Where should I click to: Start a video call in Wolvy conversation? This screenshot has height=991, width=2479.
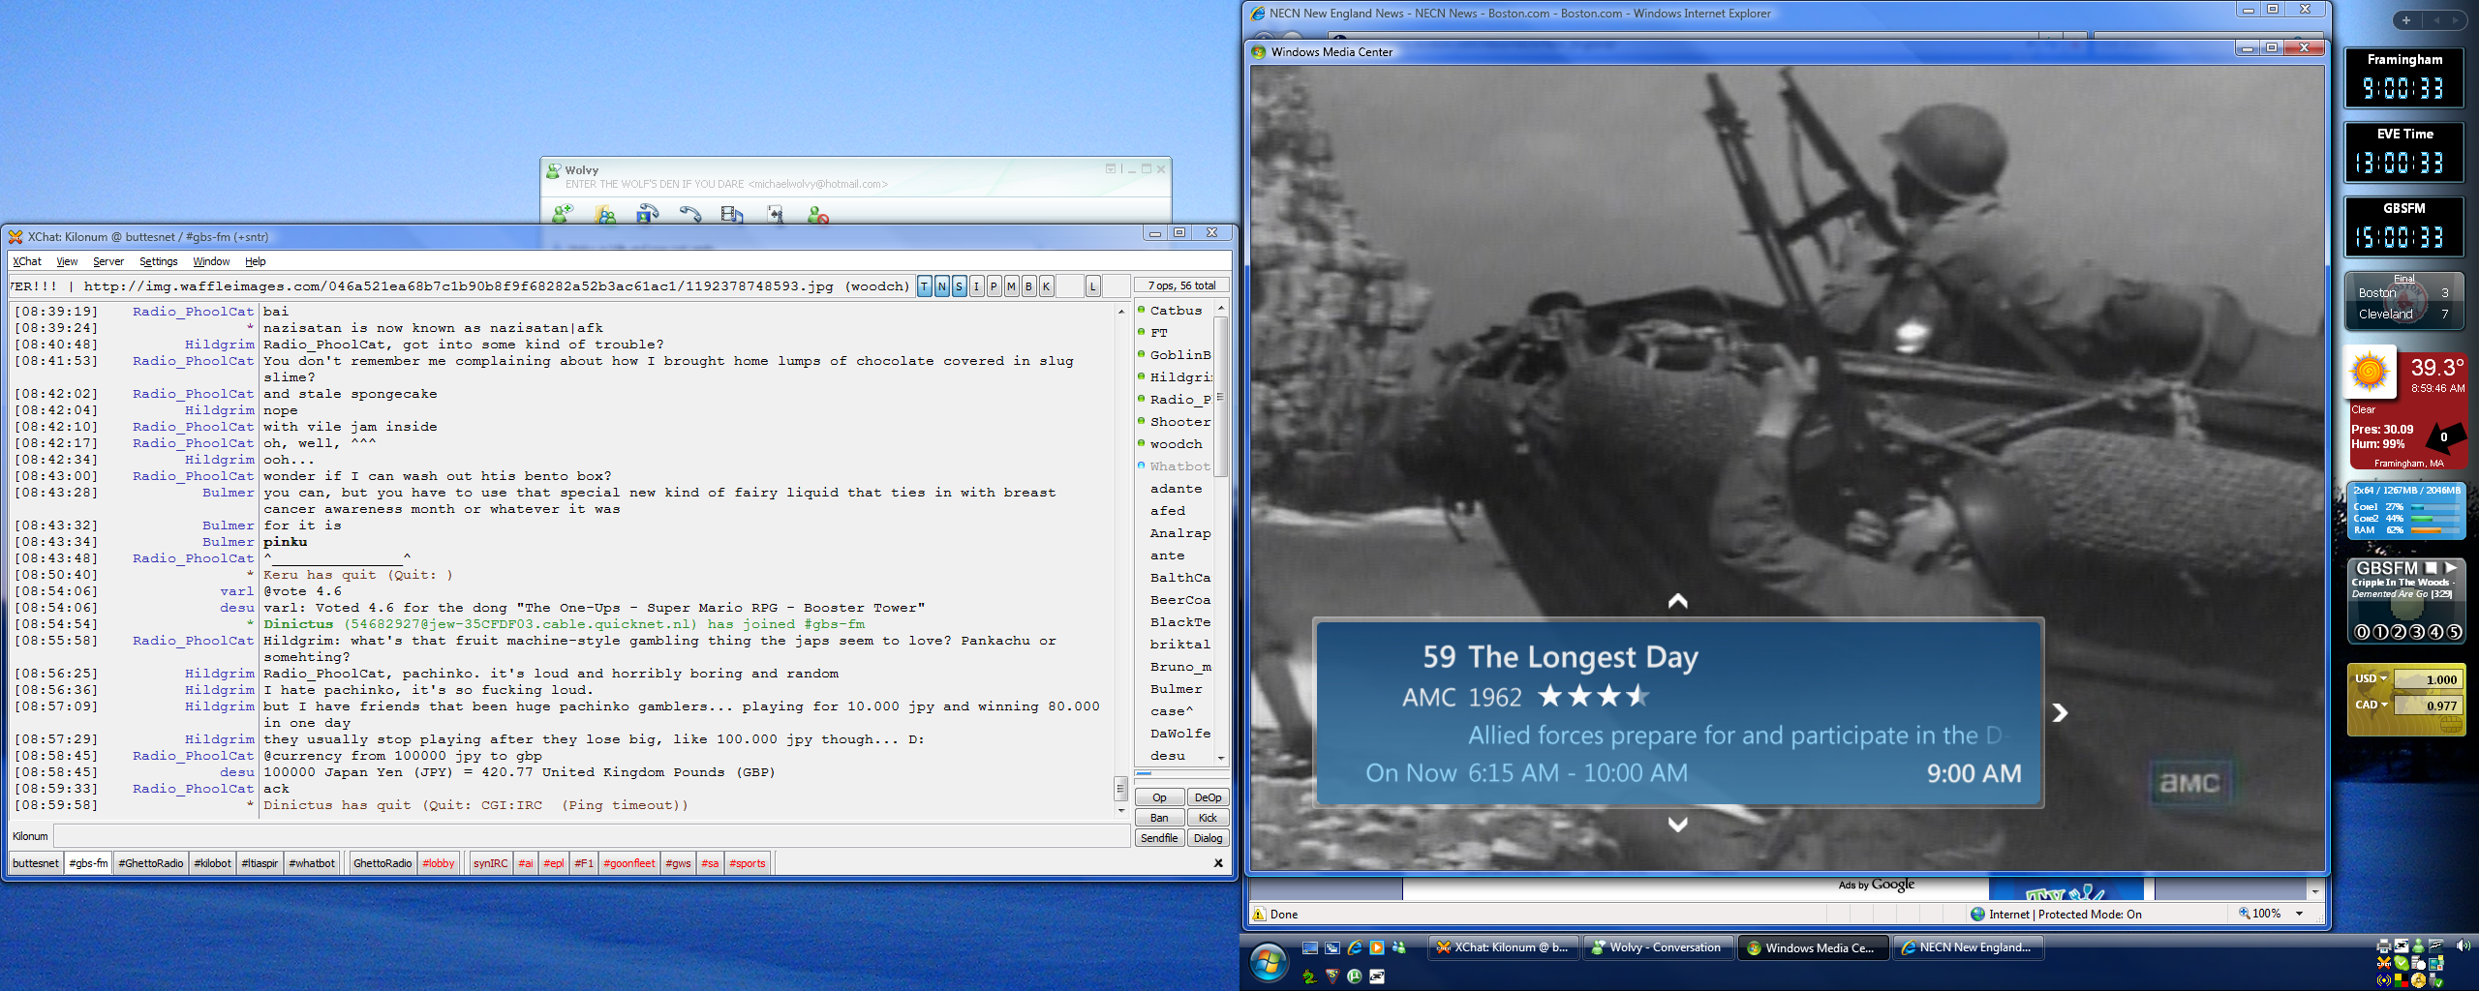(x=648, y=214)
